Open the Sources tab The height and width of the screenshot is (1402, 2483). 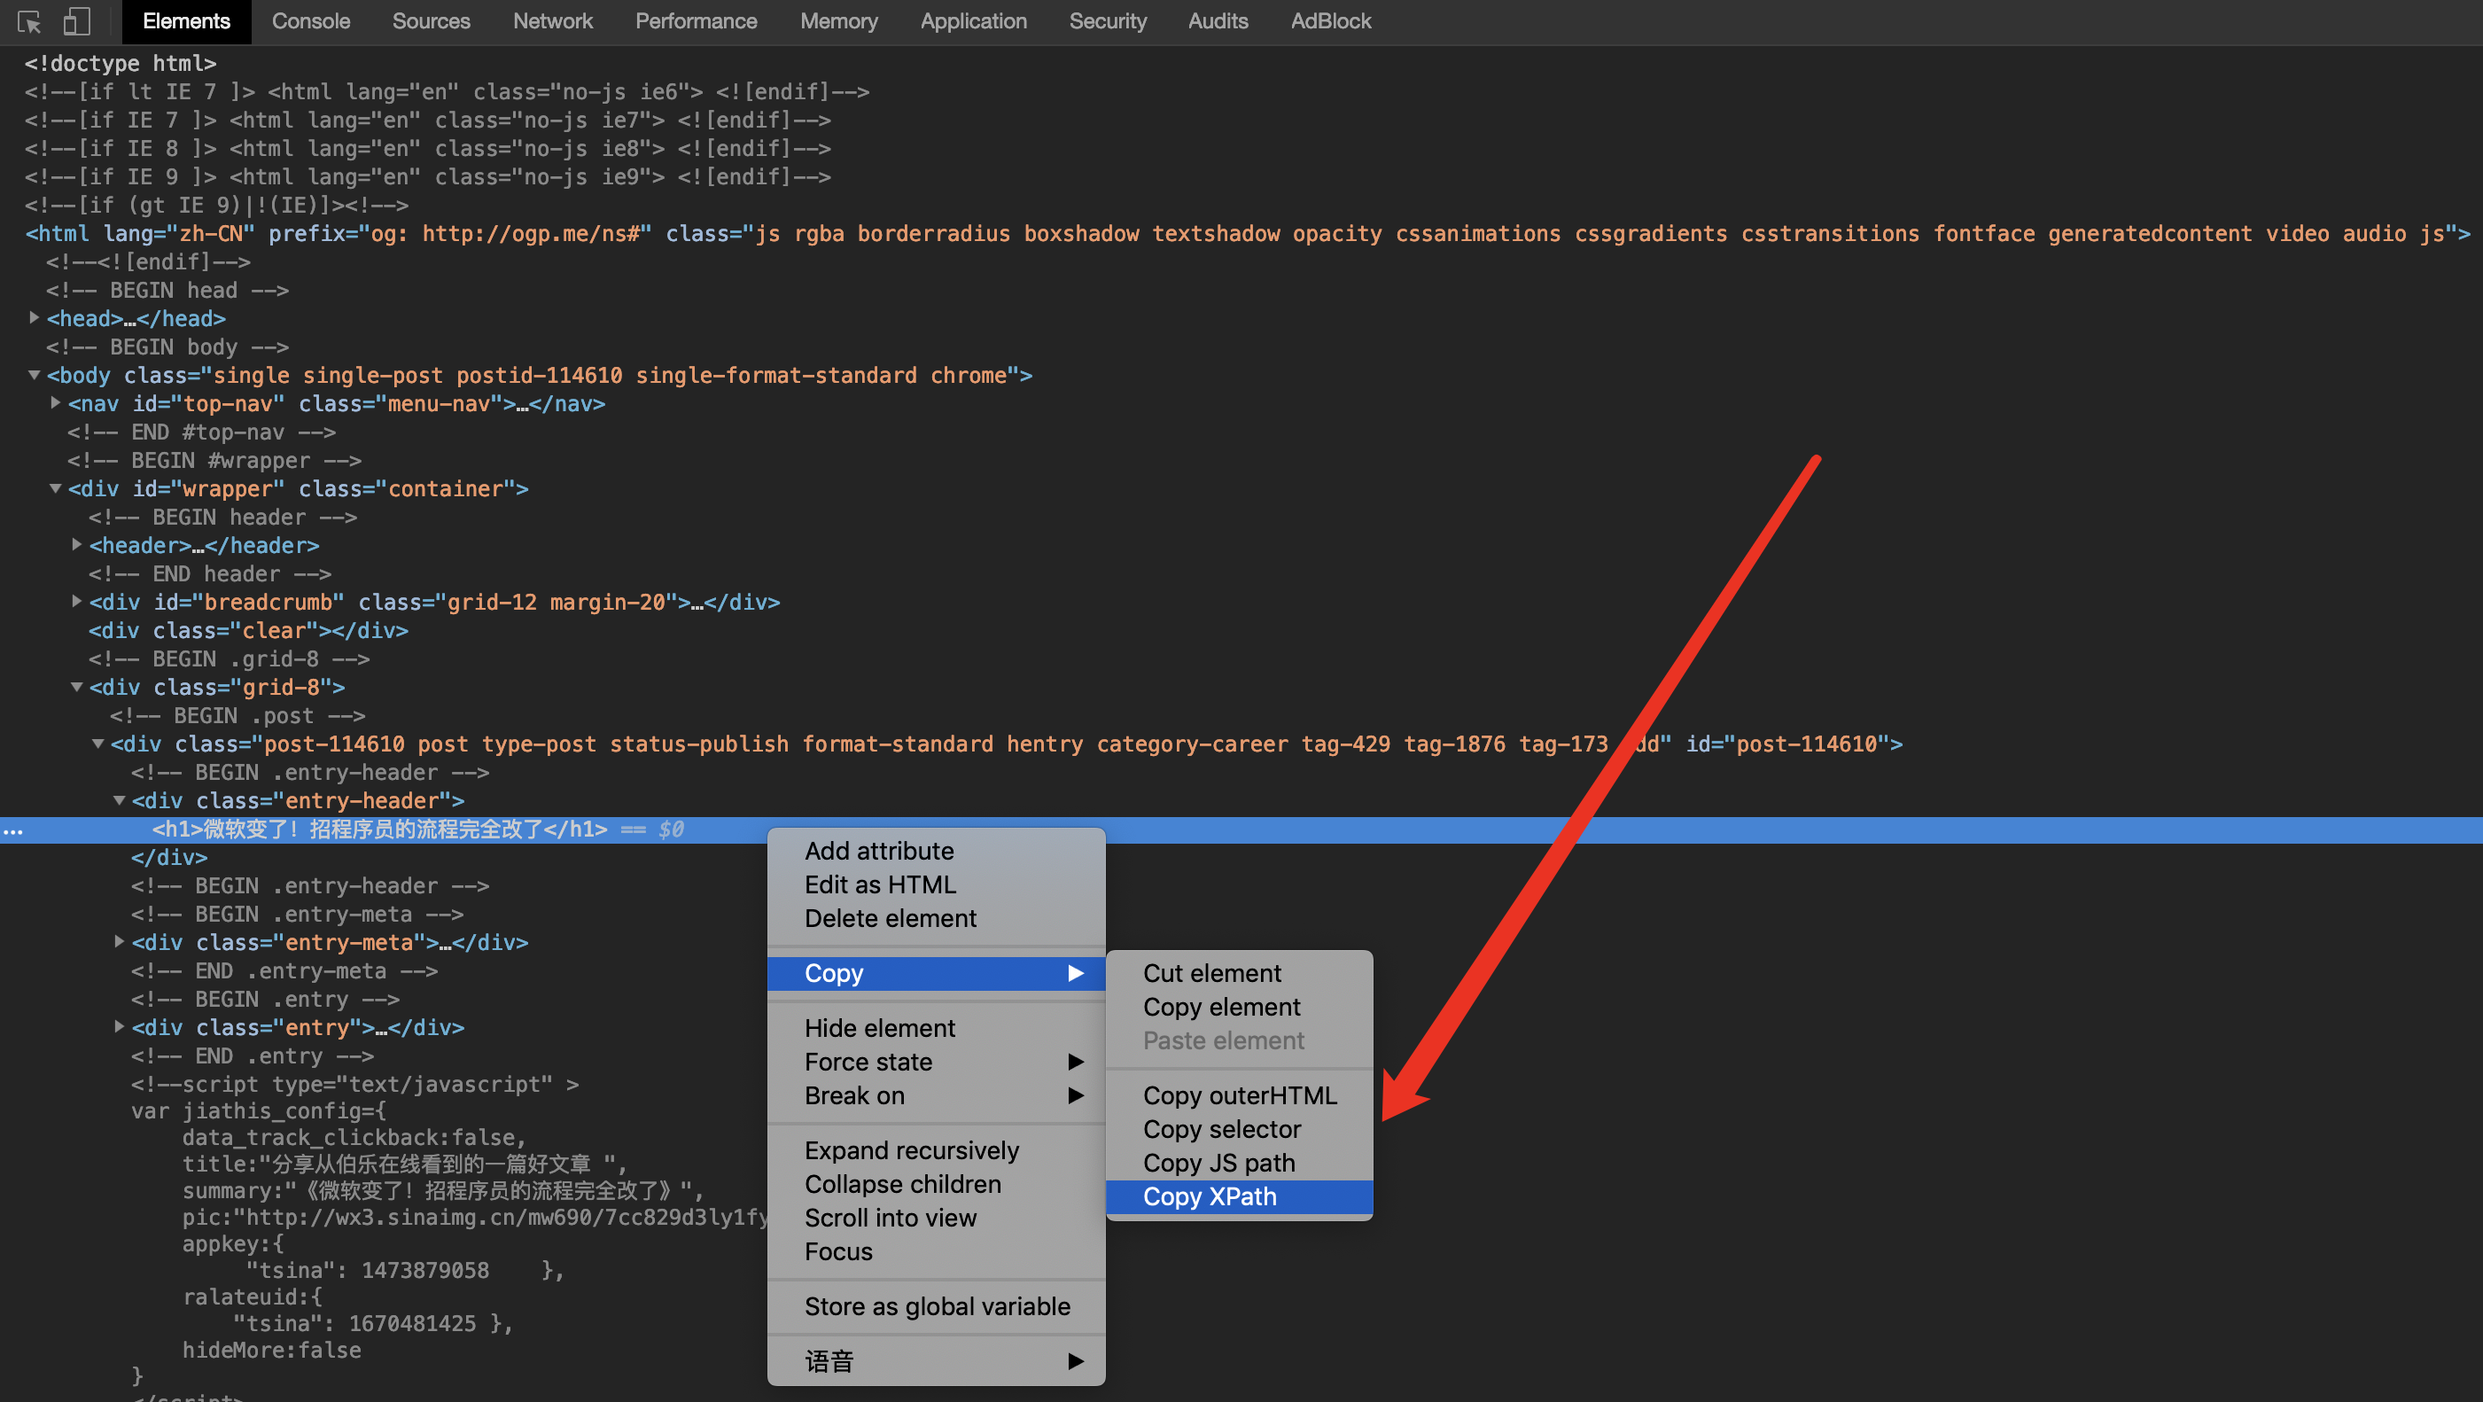tap(431, 21)
